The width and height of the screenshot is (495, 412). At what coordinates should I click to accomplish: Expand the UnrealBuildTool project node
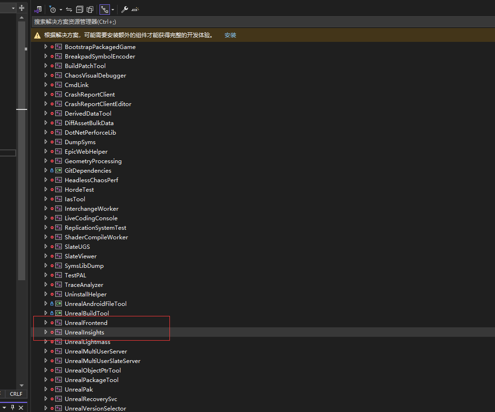coord(46,313)
